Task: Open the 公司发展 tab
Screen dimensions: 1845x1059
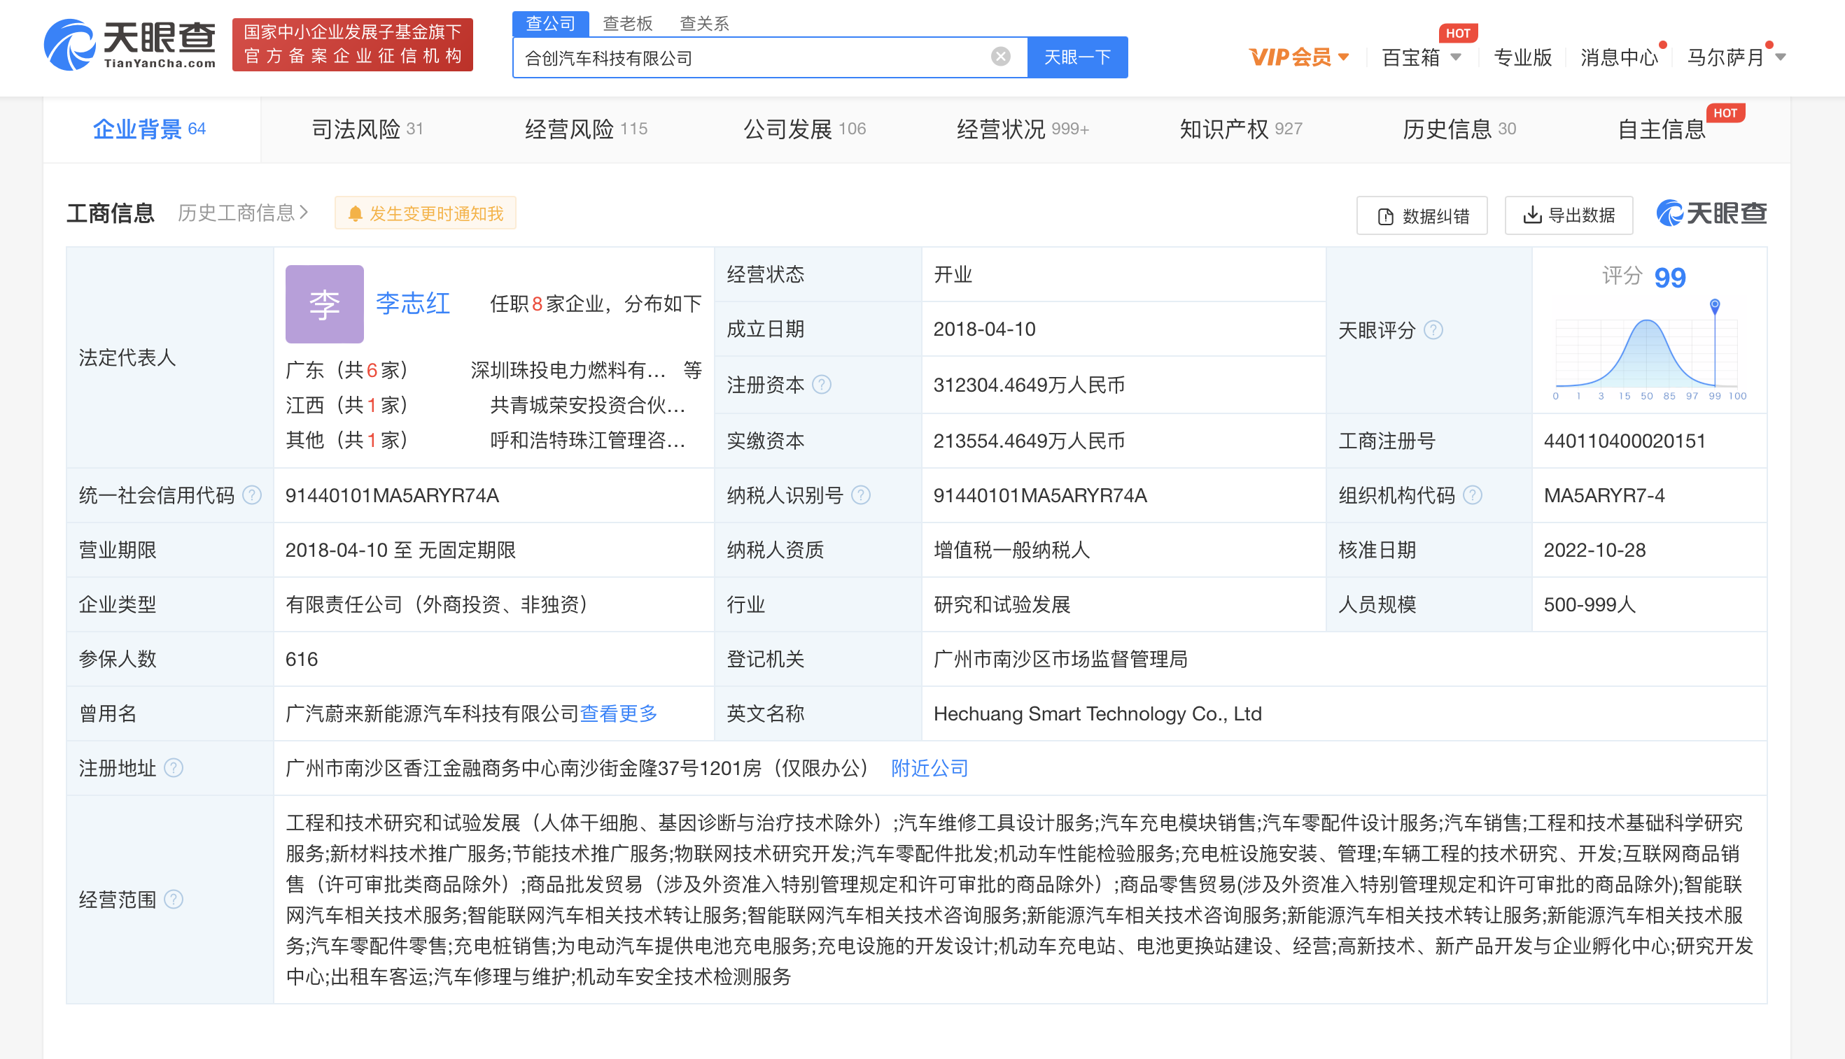Action: click(804, 129)
